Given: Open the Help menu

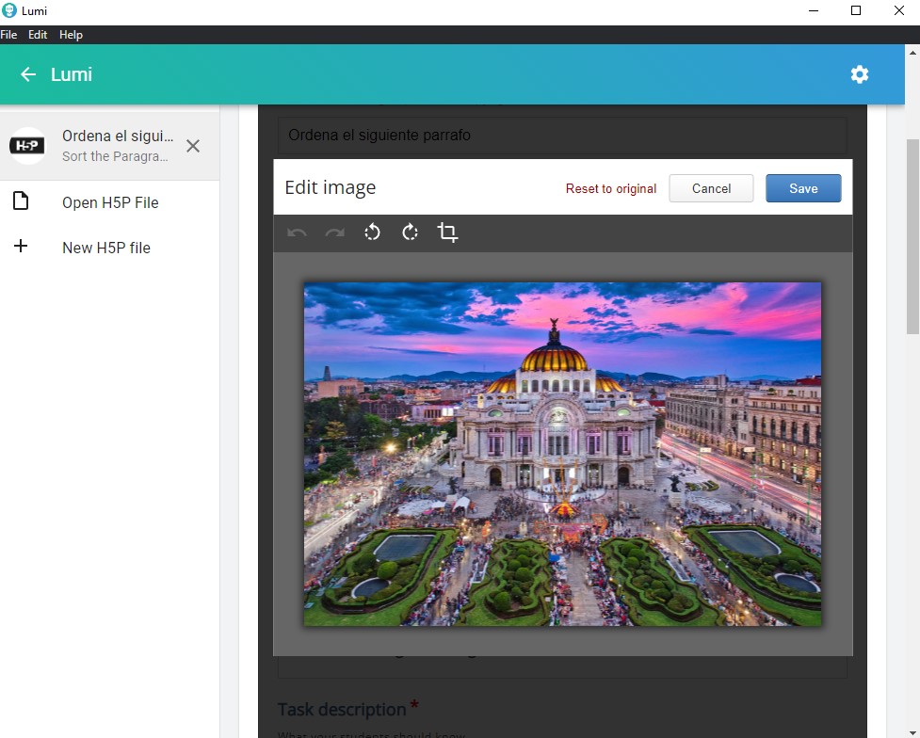Looking at the screenshot, I should pyautogui.click(x=71, y=35).
